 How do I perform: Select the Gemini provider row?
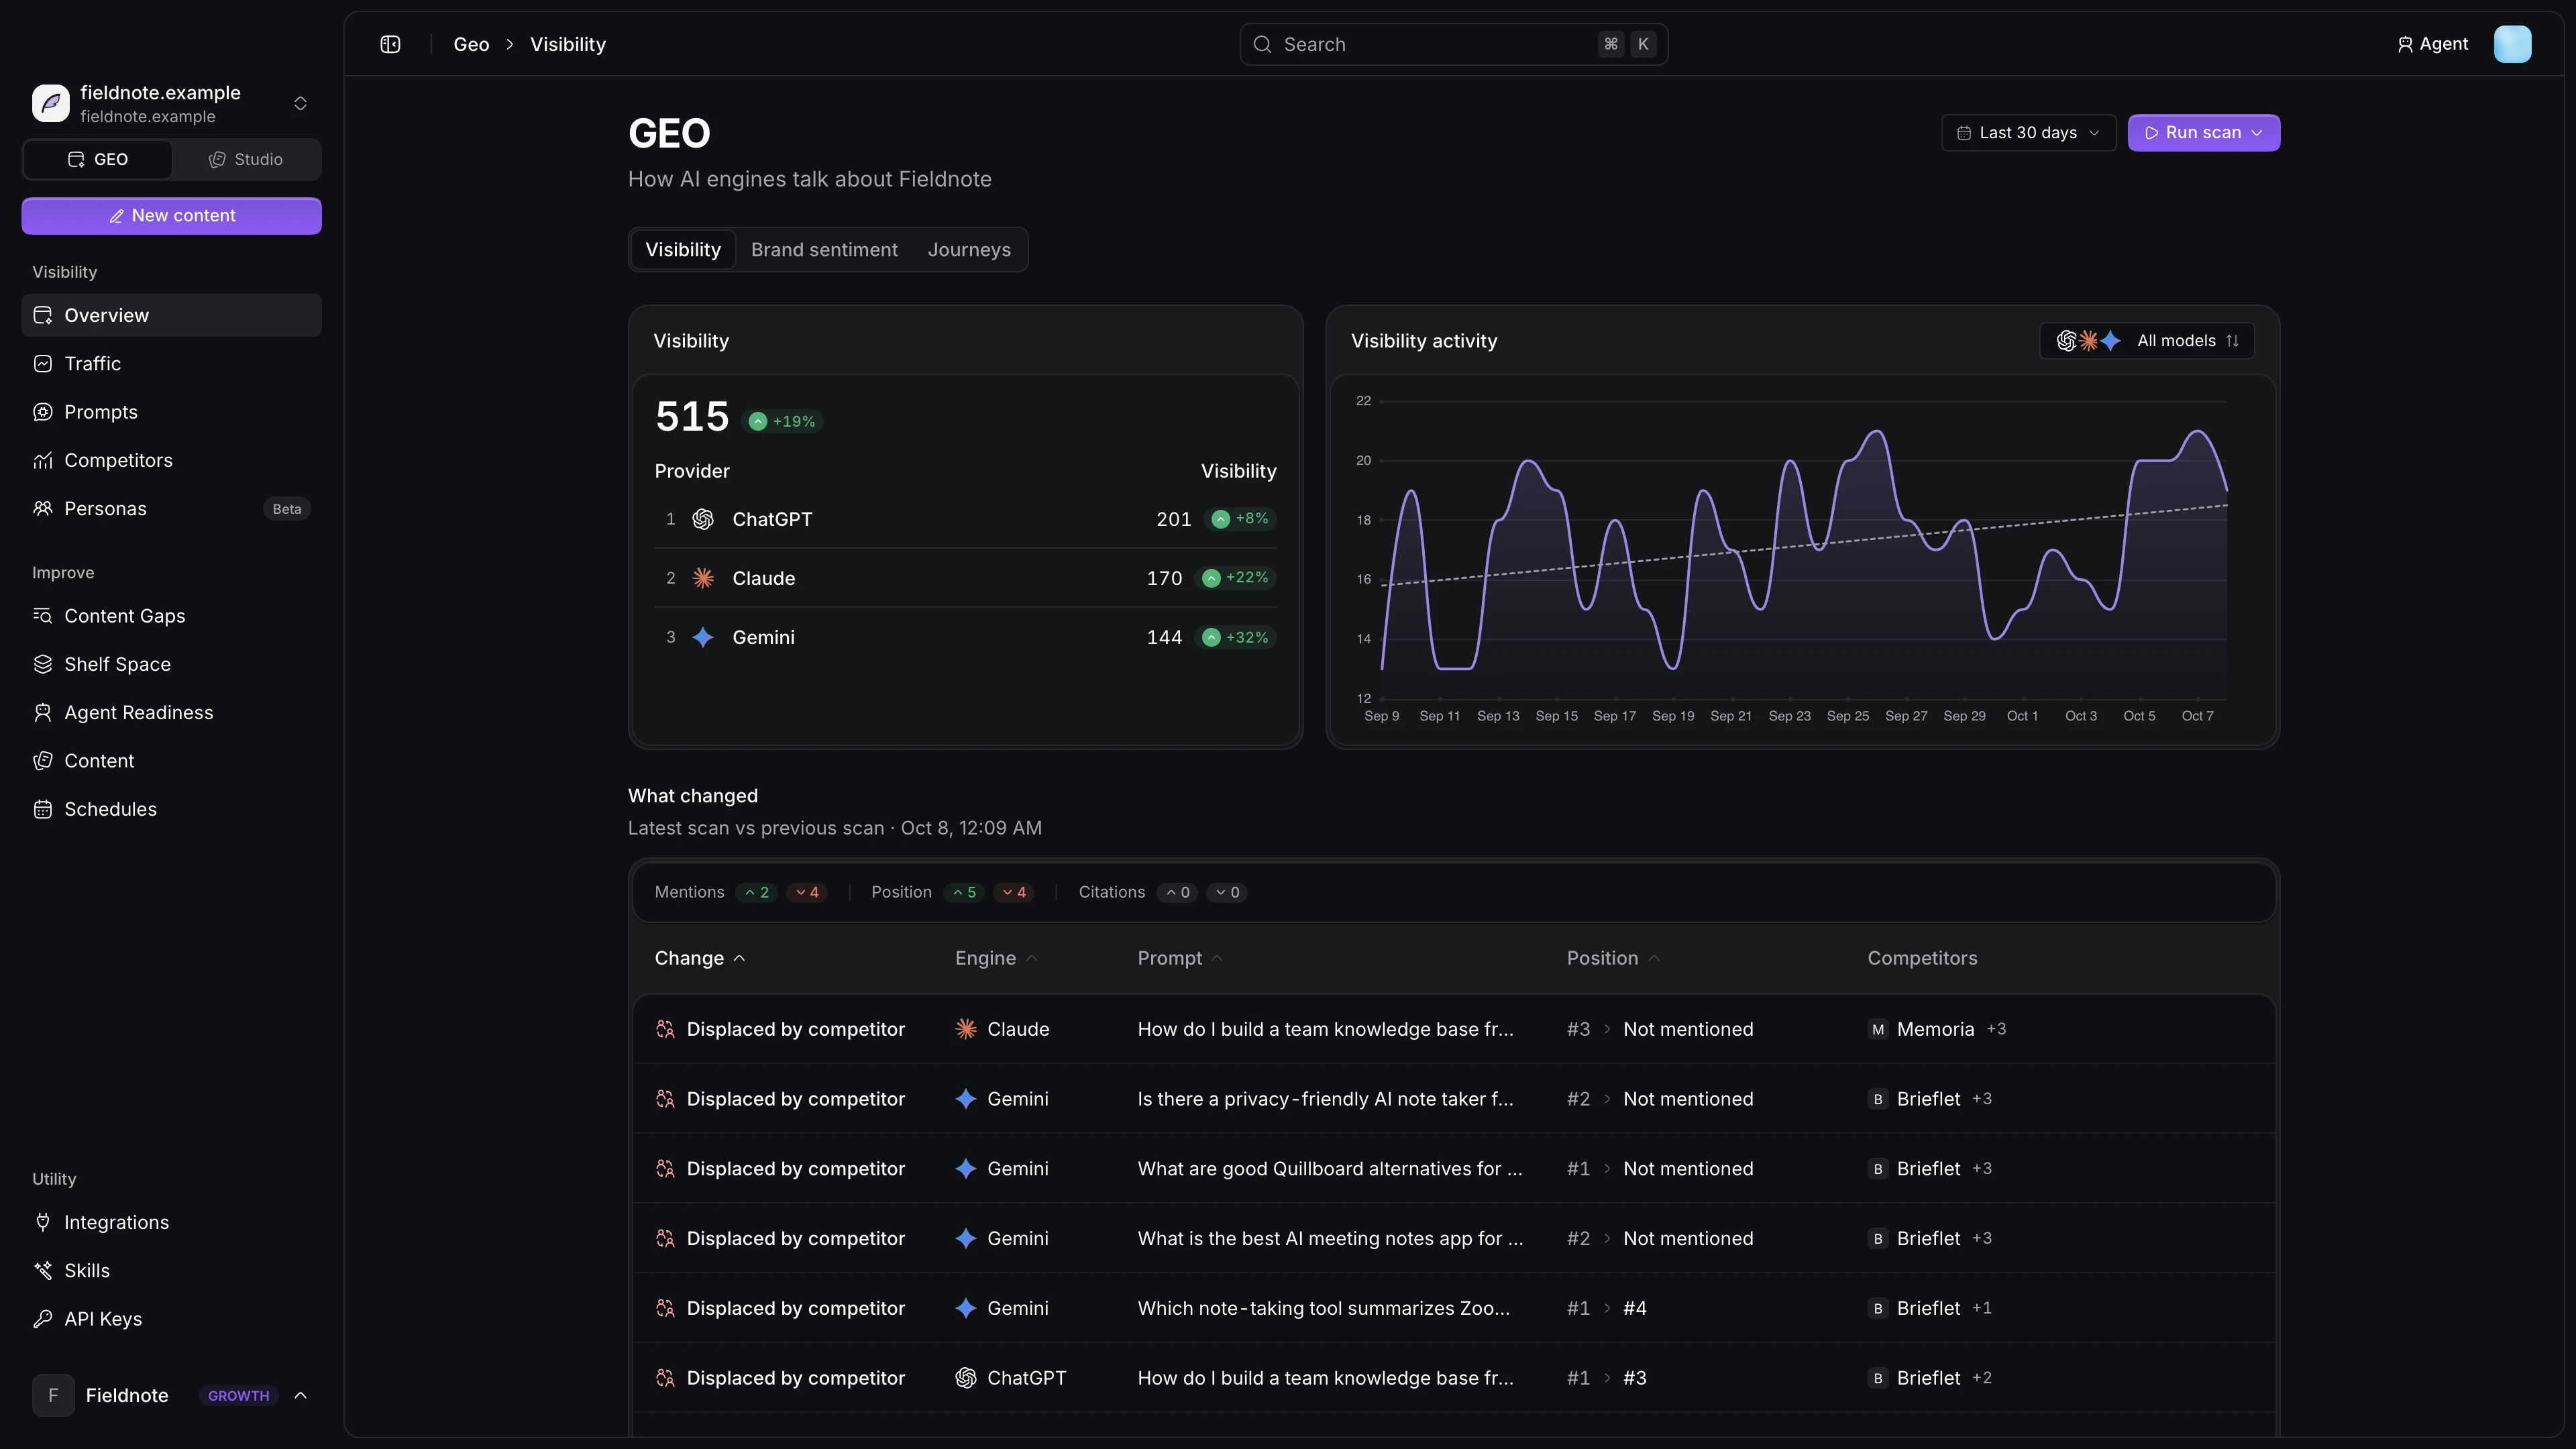[x=965, y=637]
